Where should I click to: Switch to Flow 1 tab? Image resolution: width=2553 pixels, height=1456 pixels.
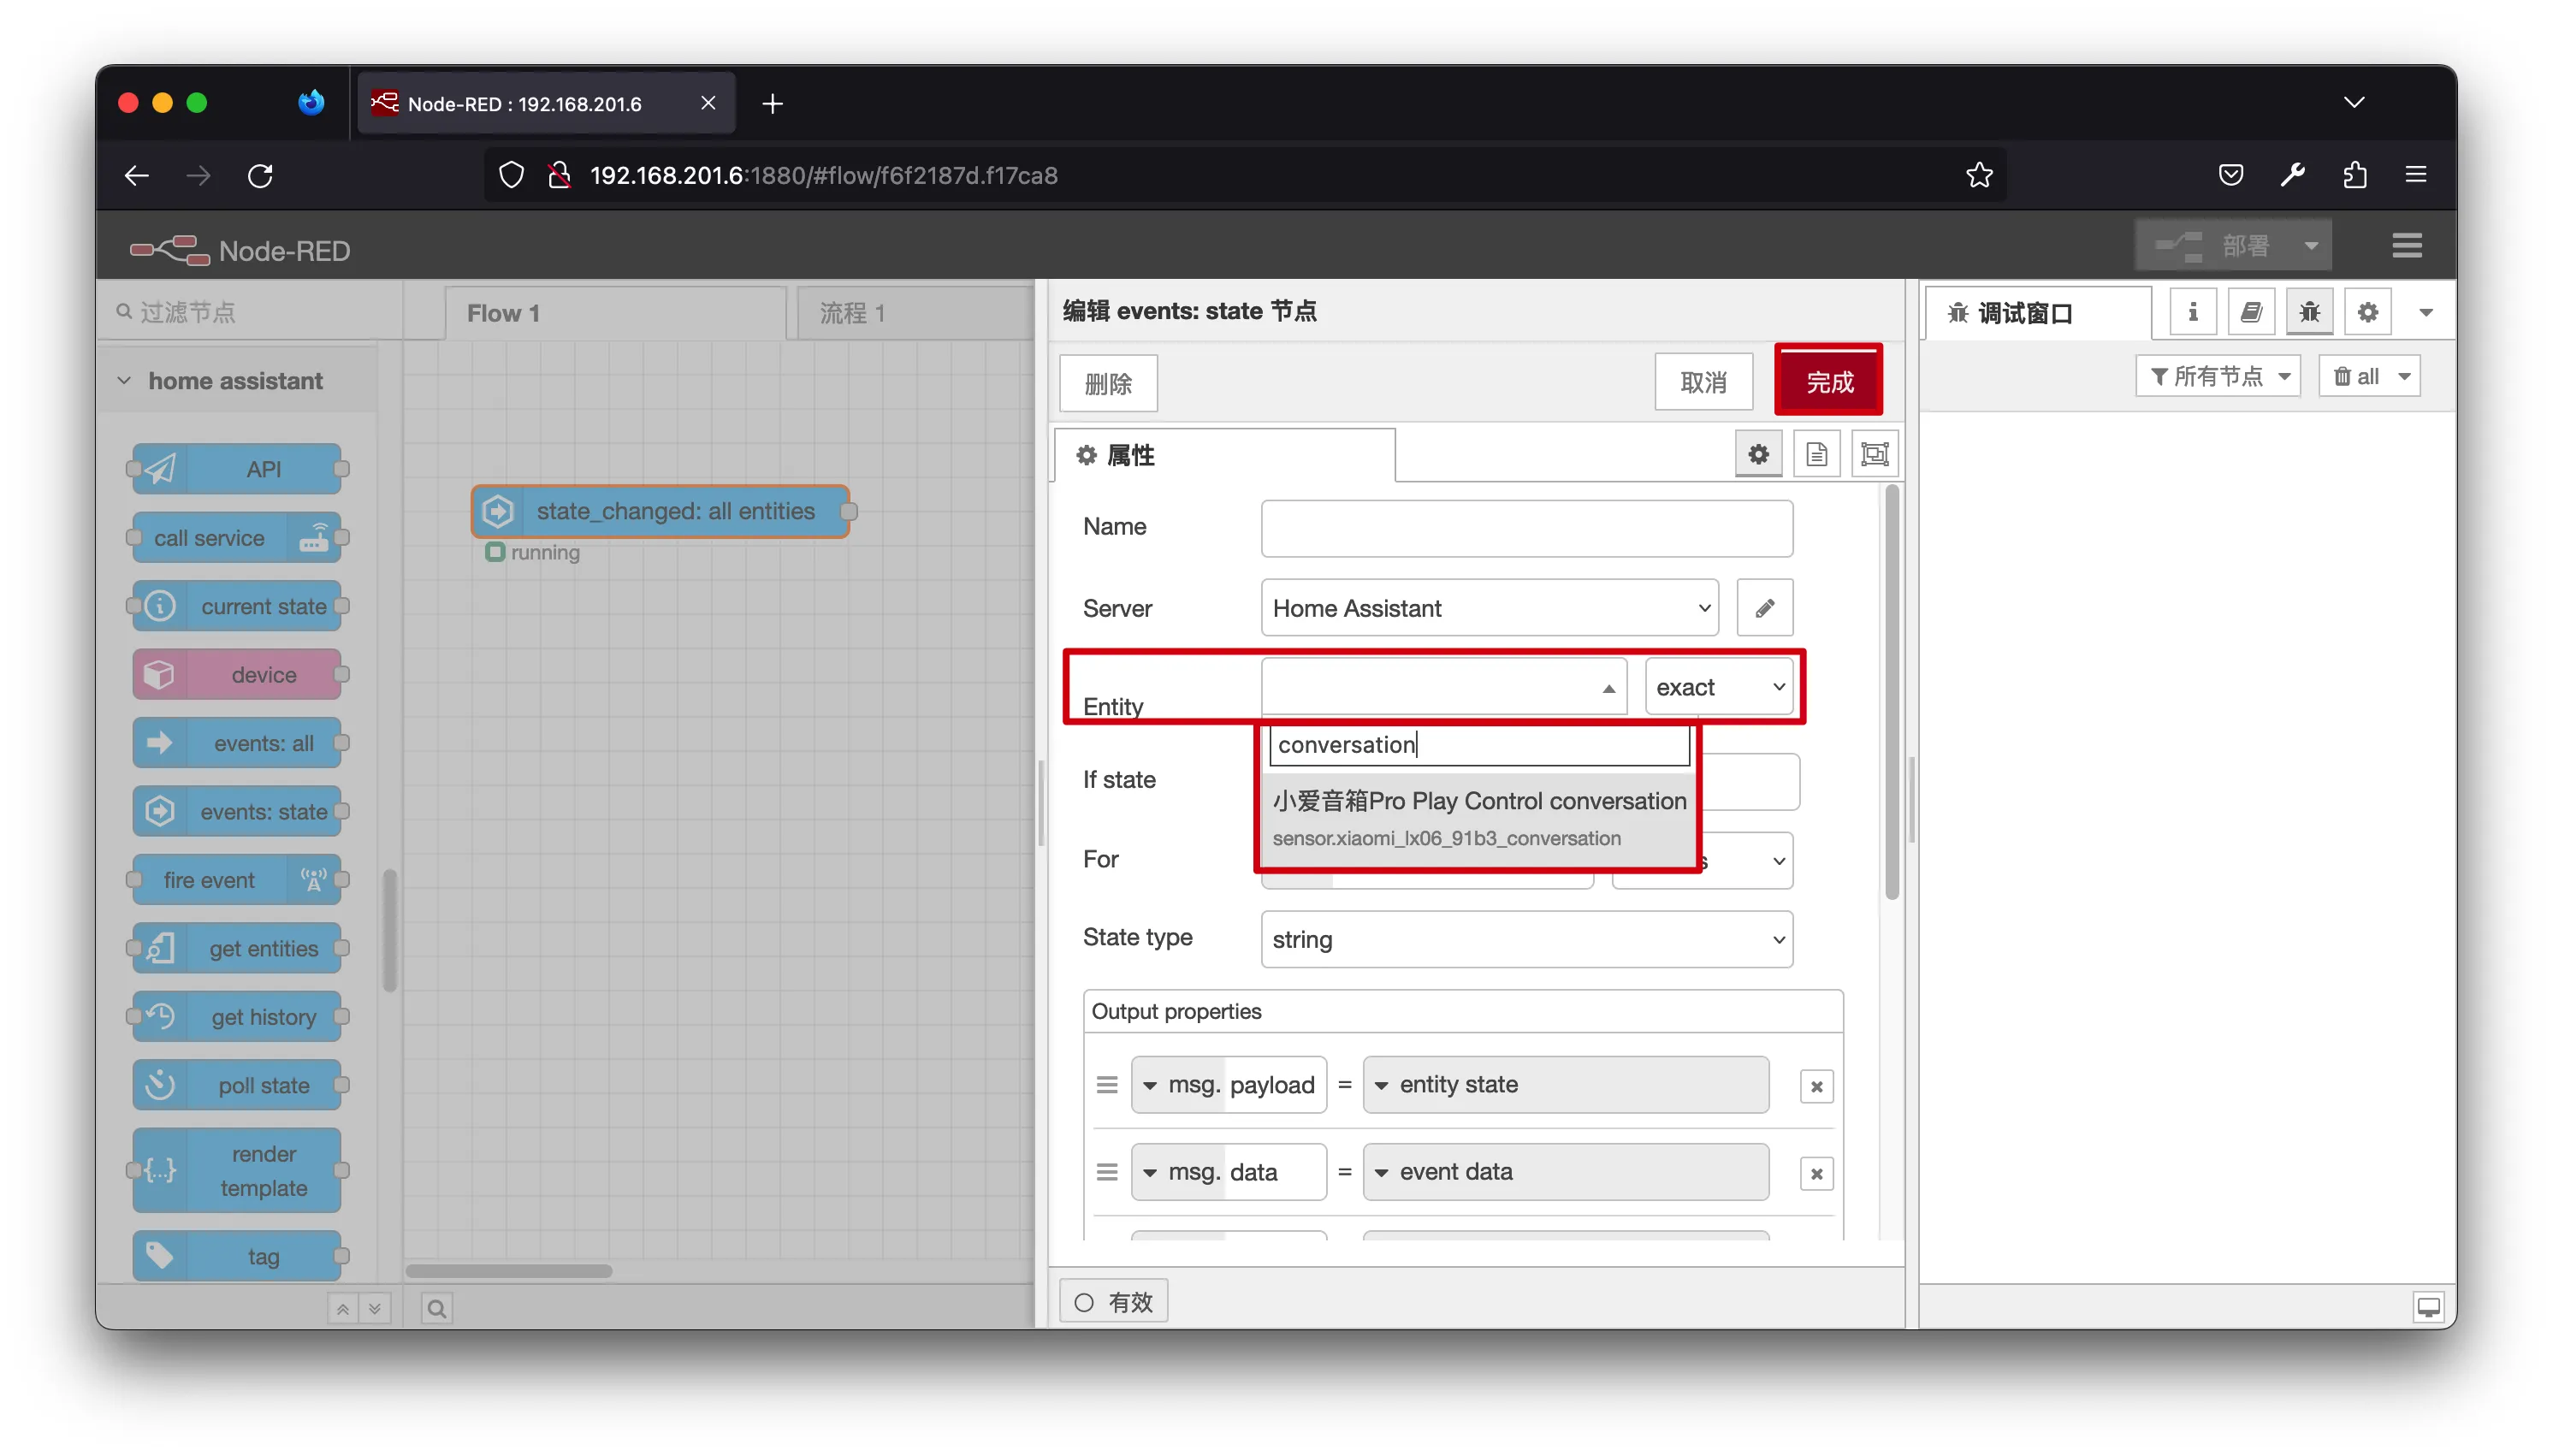click(x=615, y=314)
